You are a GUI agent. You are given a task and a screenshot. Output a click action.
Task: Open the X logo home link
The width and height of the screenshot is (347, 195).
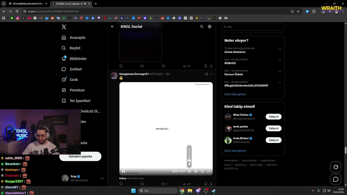point(64,27)
